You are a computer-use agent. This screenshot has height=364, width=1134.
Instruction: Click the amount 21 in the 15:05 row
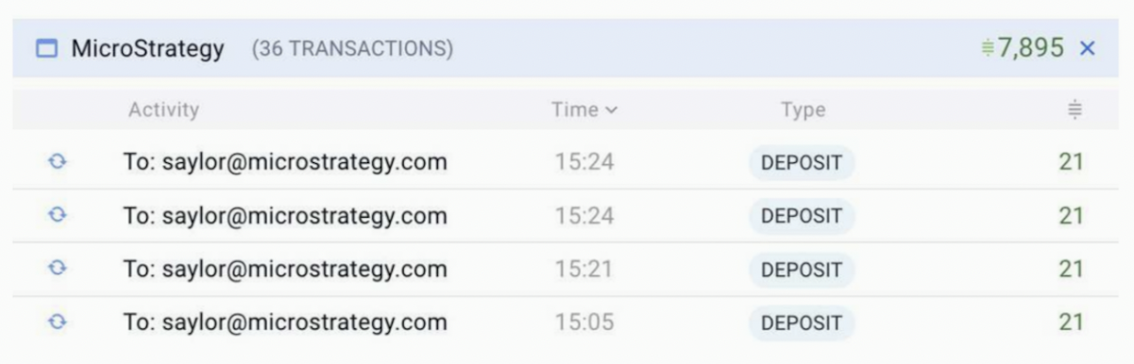pos(1071,323)
